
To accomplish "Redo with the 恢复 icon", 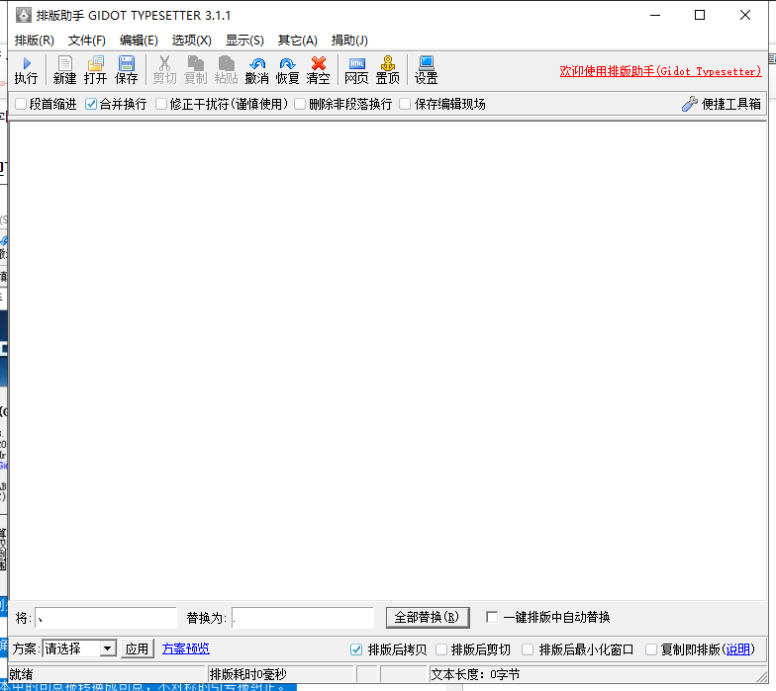I will [287, 70].
